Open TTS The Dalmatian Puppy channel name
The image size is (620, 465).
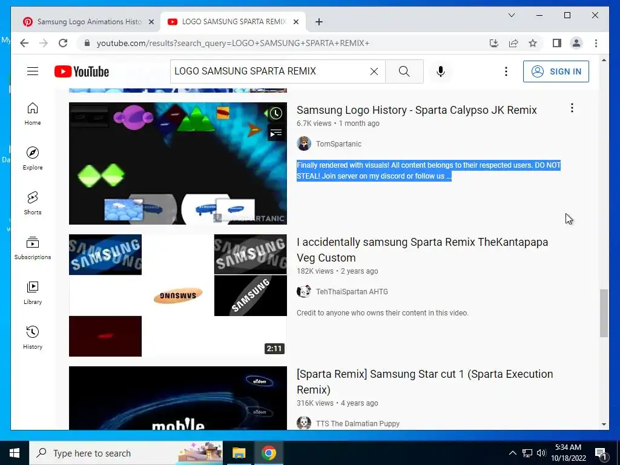(357, 423)
